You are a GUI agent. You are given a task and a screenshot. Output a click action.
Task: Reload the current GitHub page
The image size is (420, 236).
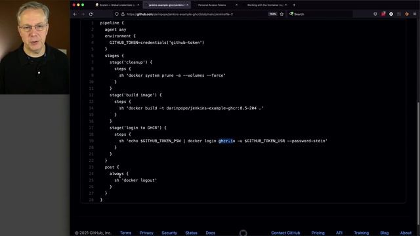point(91,14)
